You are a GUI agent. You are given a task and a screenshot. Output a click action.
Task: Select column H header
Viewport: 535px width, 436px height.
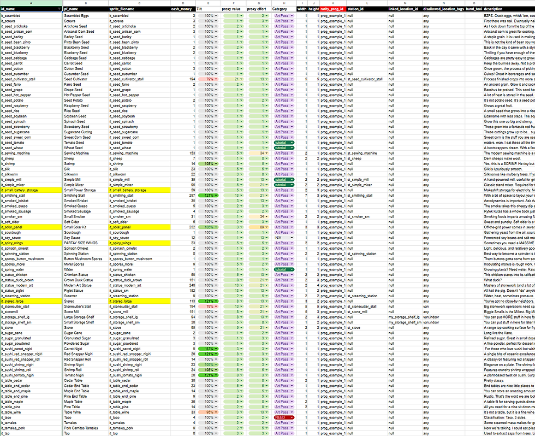coord(284,3)
